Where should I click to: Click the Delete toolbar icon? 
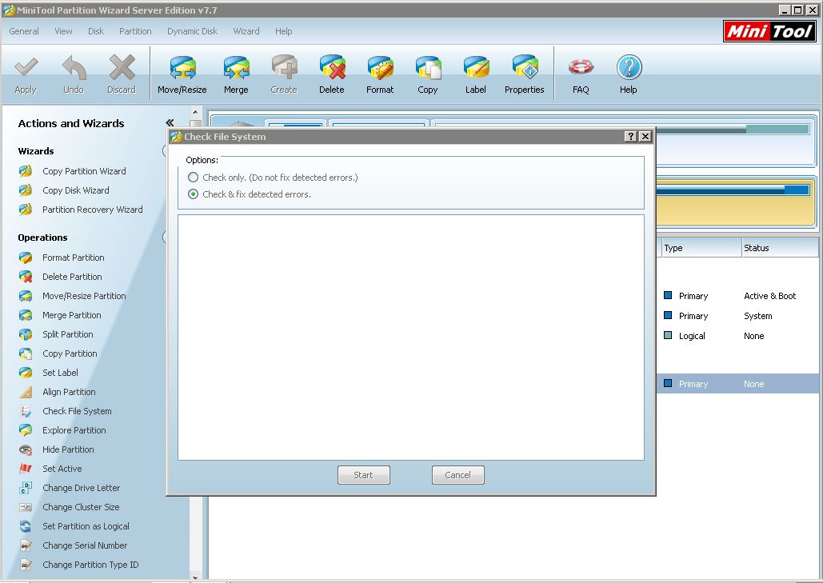coord(332,67)
